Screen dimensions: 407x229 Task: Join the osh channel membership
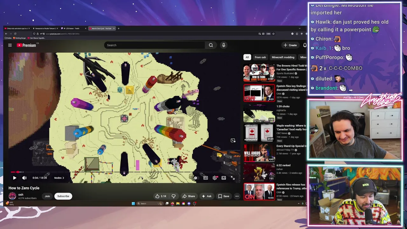47,196
